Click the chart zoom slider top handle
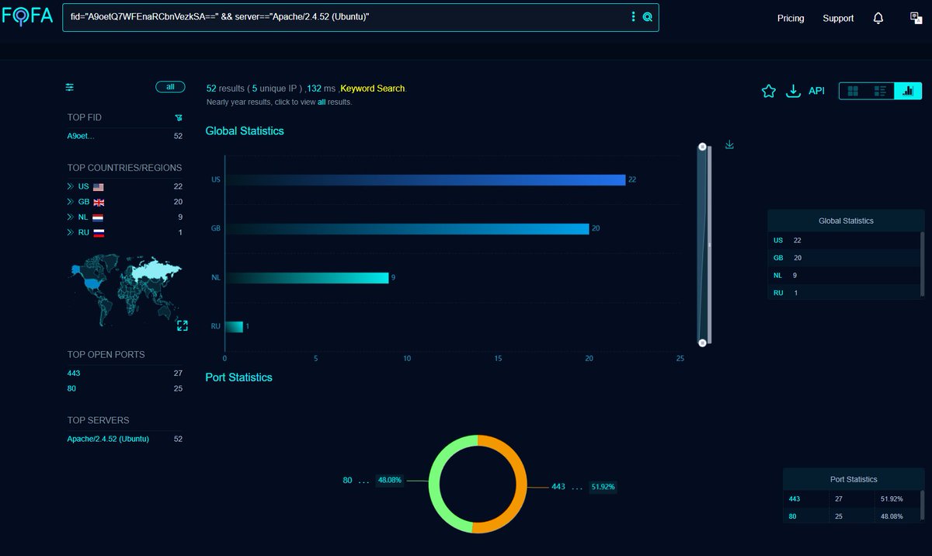The height and width of the screenshot is (556, 932). (702, 146)
